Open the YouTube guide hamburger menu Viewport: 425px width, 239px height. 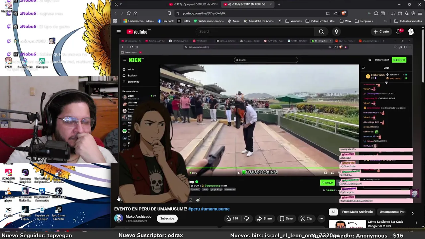coord(119,32)
